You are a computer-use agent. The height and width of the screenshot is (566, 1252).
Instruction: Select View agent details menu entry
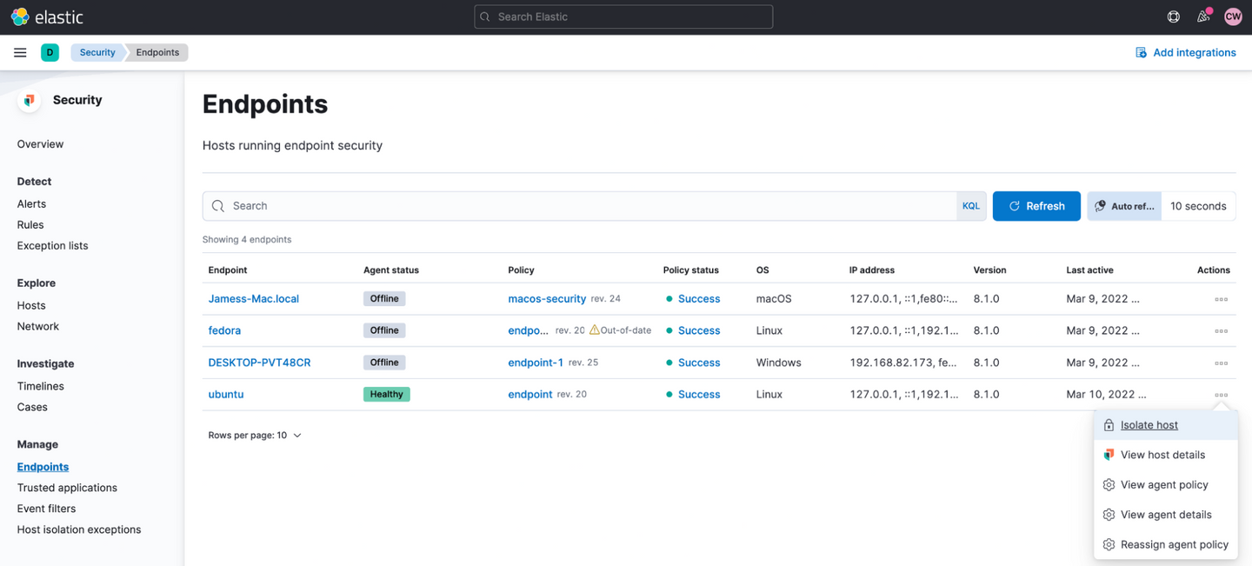coord(1165,515)
